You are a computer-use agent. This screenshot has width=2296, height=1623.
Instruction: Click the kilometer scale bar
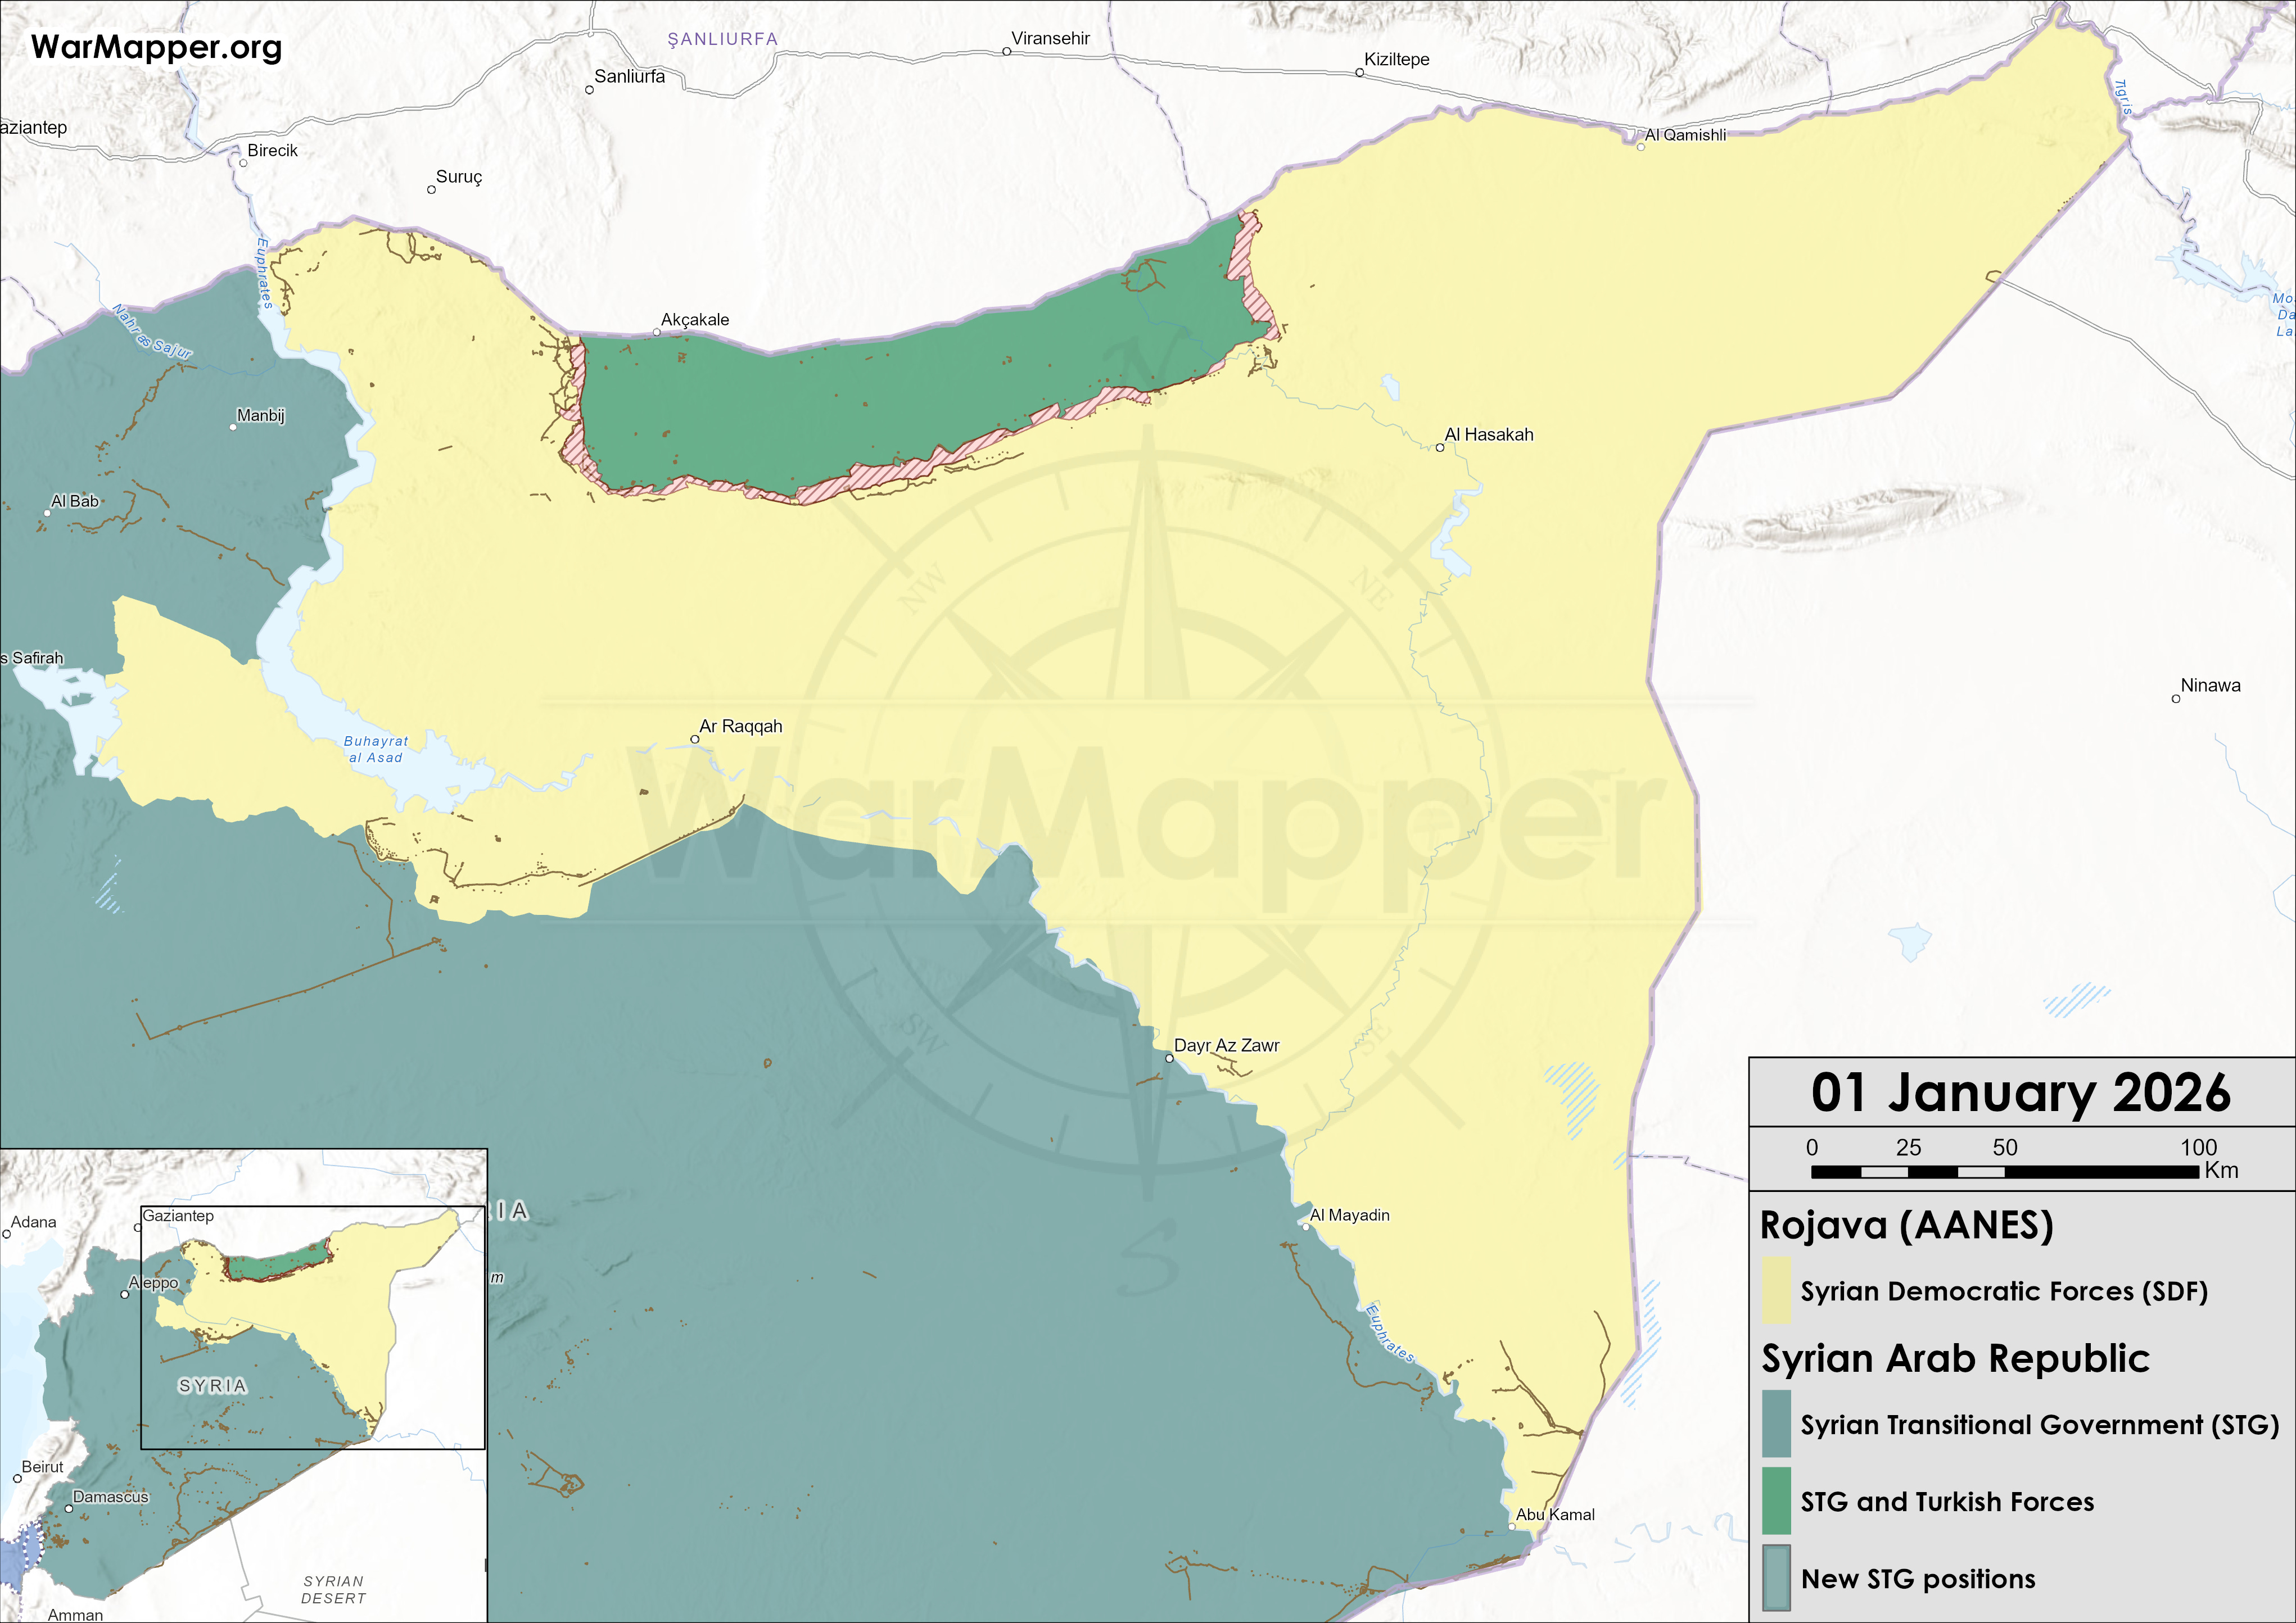(2005, 1171)
